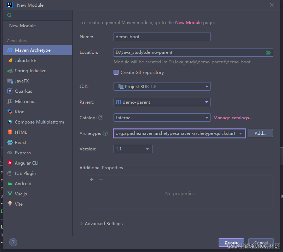Open Catalog help question mark
The image size is (283, 252).
pos(101,118)
